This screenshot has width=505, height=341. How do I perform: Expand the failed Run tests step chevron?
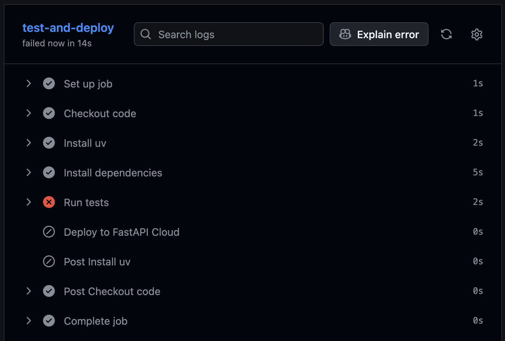[x=29, y=202]
